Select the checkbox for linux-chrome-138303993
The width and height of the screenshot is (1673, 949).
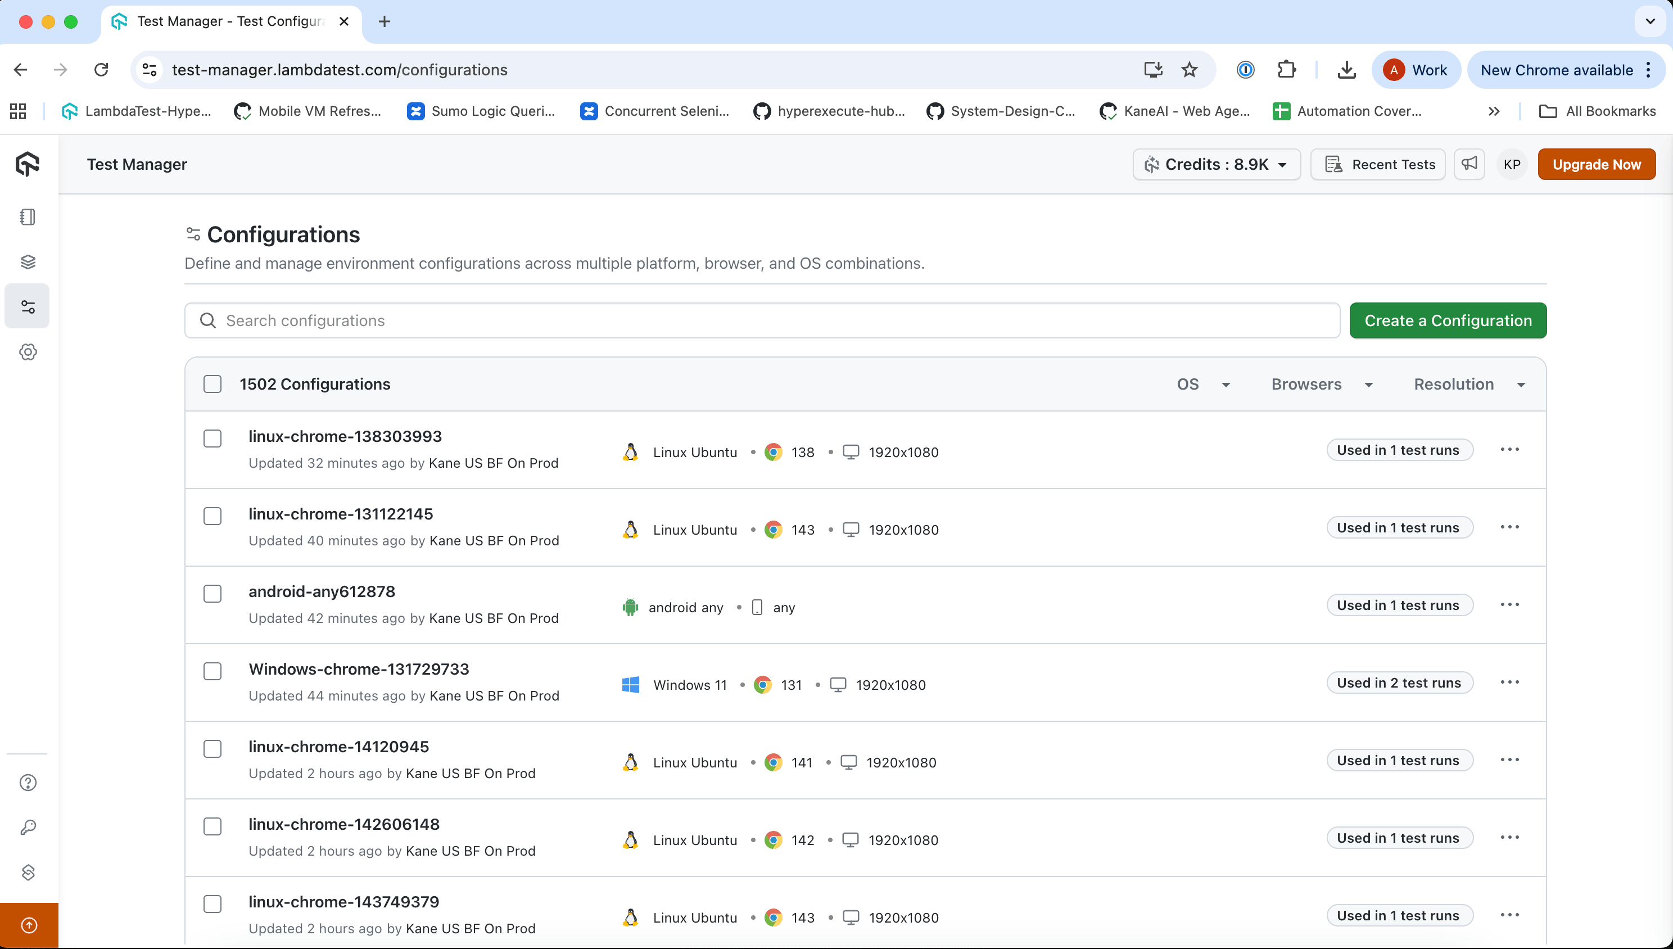pos(212,438)
